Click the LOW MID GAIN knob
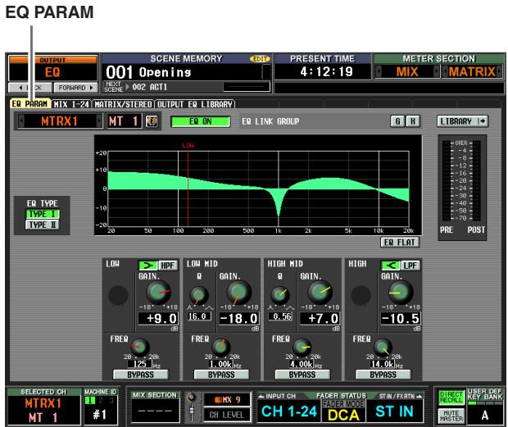Viewport: 508px width, 427px height. (x=239, y=293)
